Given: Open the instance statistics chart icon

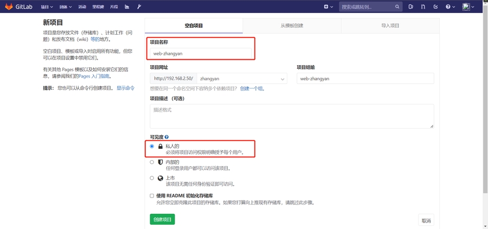Looking at the screenshot, I should pos(127,7).
